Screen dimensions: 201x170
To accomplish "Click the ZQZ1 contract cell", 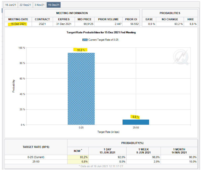I will pos(42,24).
